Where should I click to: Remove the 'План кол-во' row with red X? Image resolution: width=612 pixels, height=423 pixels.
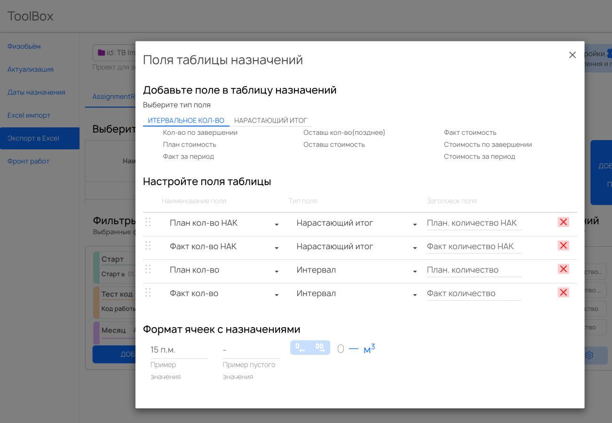pyautogui.click(x=563, y=269)
